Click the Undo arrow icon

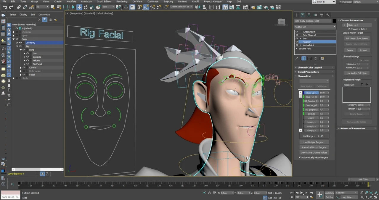tap(5, 7)
